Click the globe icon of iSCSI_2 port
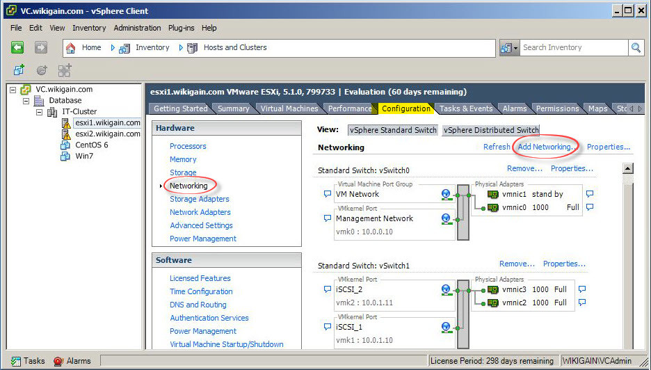651x370 pixels. [447, 289]
